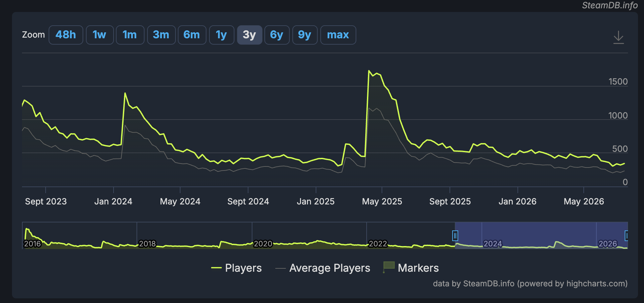Click the 0 y-axis value
Screen dimensions: 644x303
click(x=625, y=182)
